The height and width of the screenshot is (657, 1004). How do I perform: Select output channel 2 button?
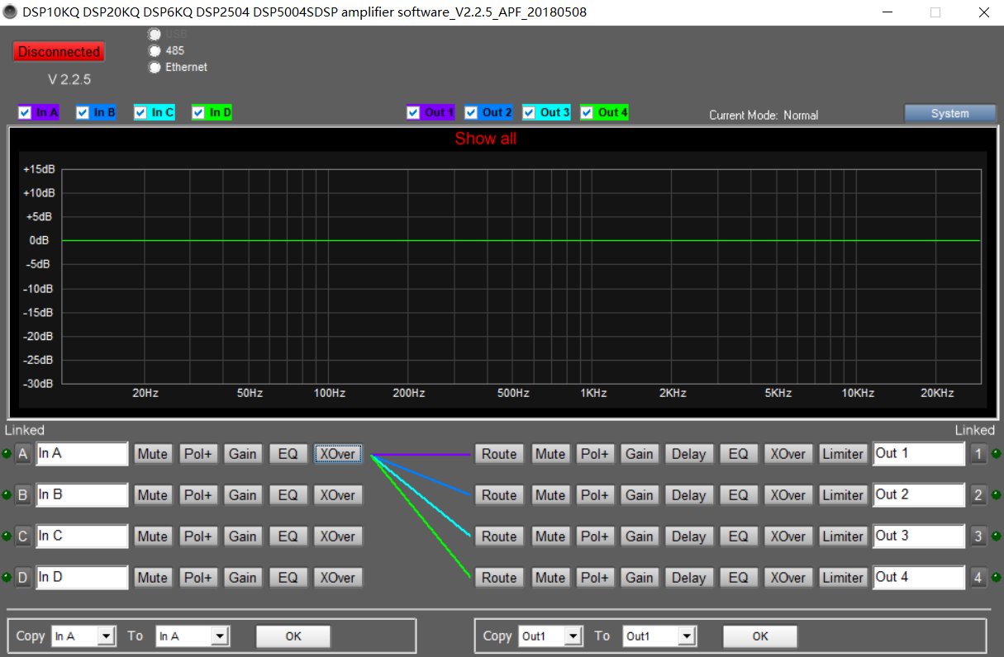[x=978, y=495]
